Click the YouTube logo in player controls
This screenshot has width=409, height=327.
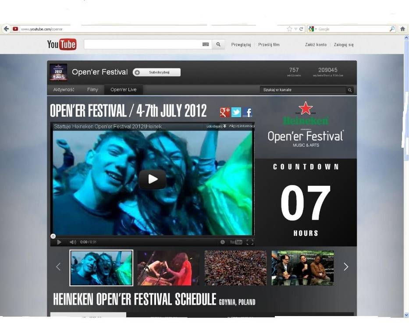tap(236, 242)
